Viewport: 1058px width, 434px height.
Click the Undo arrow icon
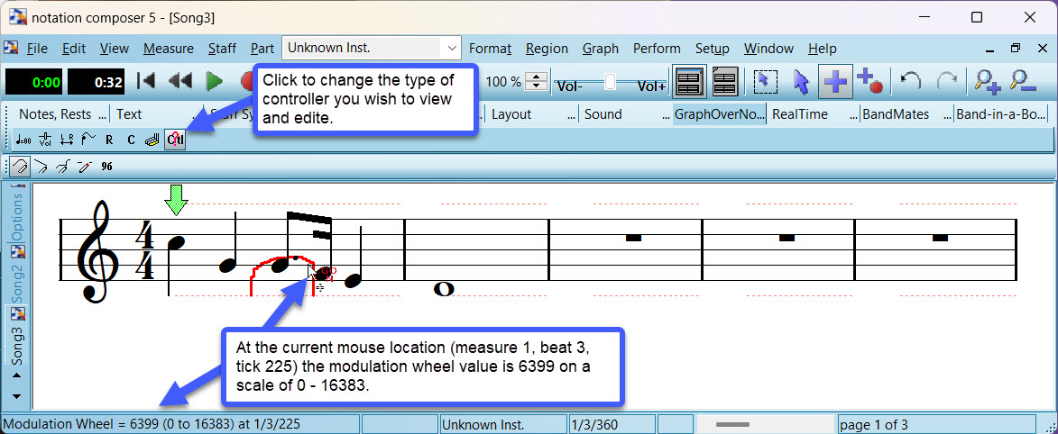910,82
